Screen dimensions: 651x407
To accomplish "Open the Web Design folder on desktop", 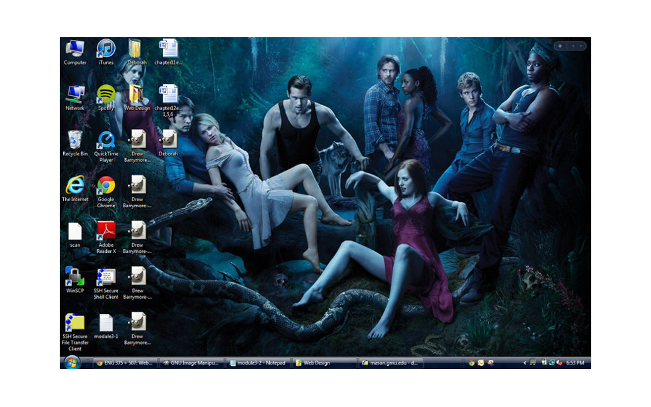I will [x=137, y=98].
